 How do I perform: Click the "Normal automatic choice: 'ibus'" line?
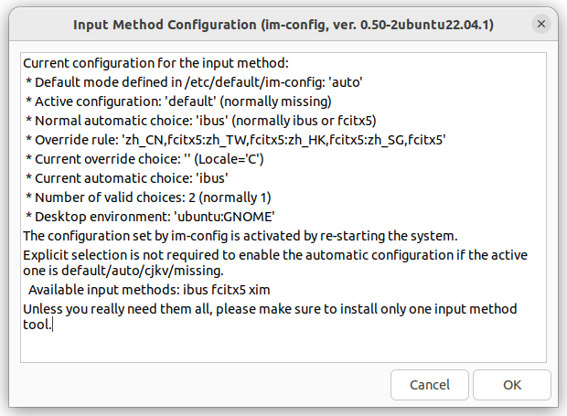[x=201, y=121]
